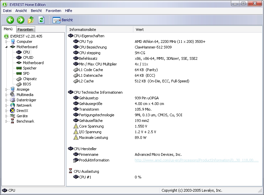Select the CPUID icon in tree

point(19,57)
